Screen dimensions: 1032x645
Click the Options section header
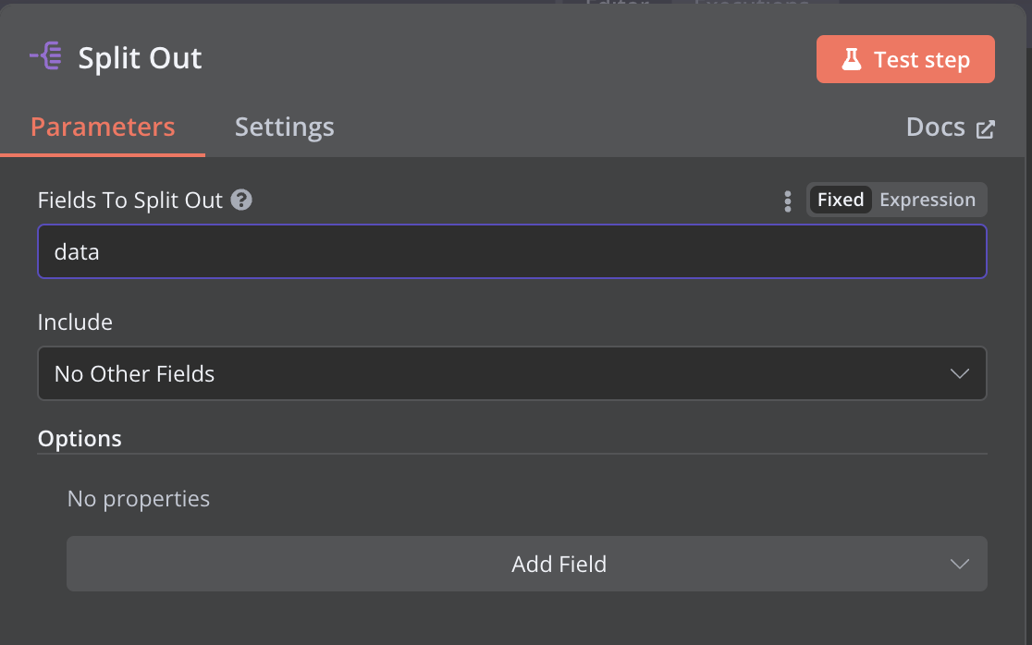80,438
